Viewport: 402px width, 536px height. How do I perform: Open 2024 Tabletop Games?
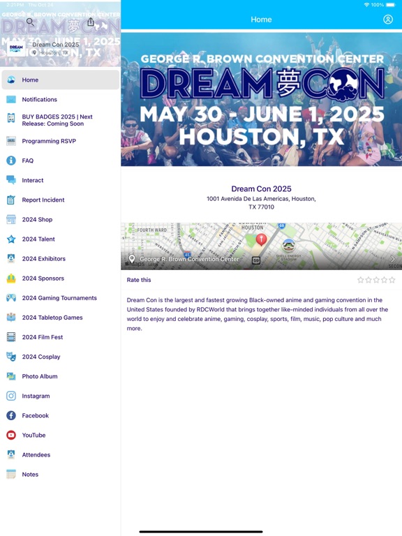pos(61,318)
